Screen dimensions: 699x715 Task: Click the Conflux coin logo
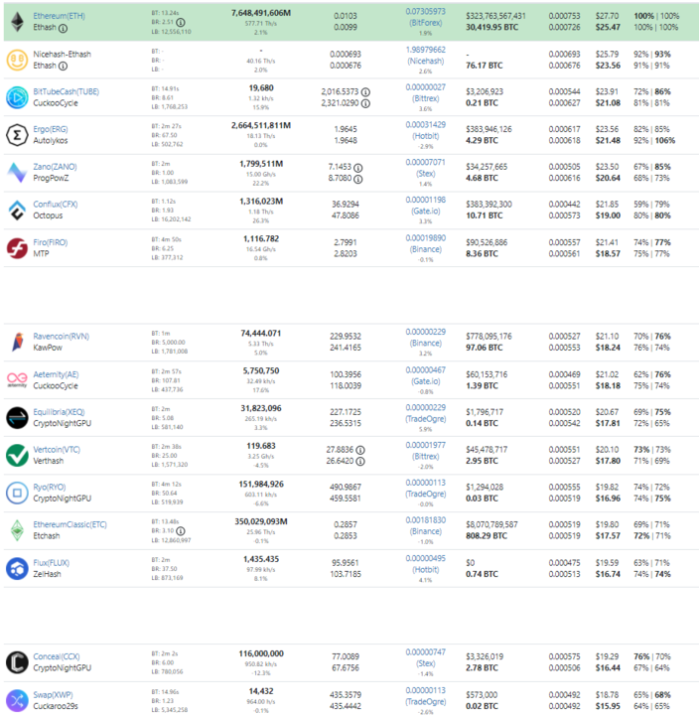(x=17, y=210)
